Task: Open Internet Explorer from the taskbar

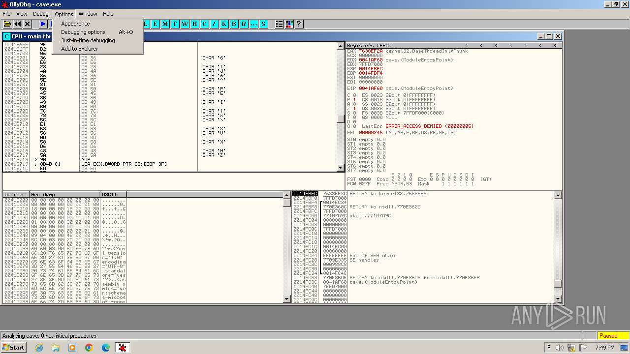Action: tap(39, 348)
